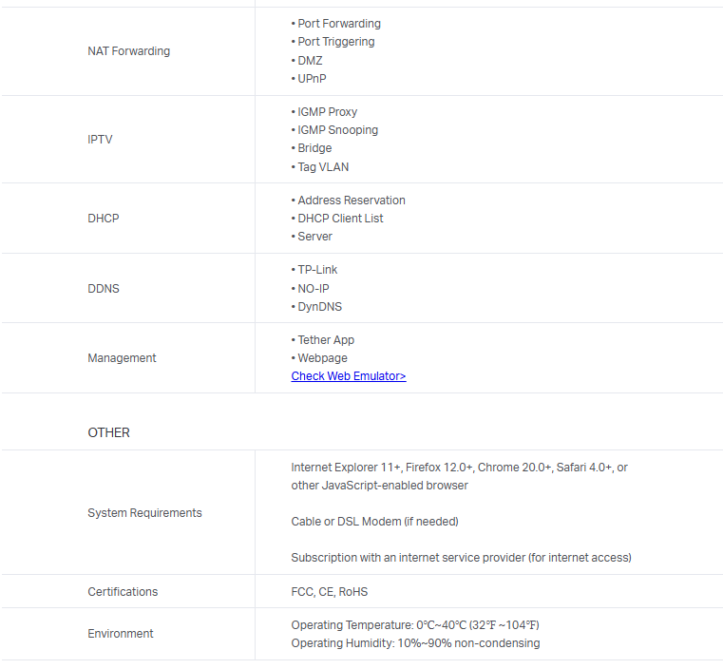The width and height of the screenshot is (723, 669).
Task: Select the NO-IP bullet item
Action: point(313,289)
